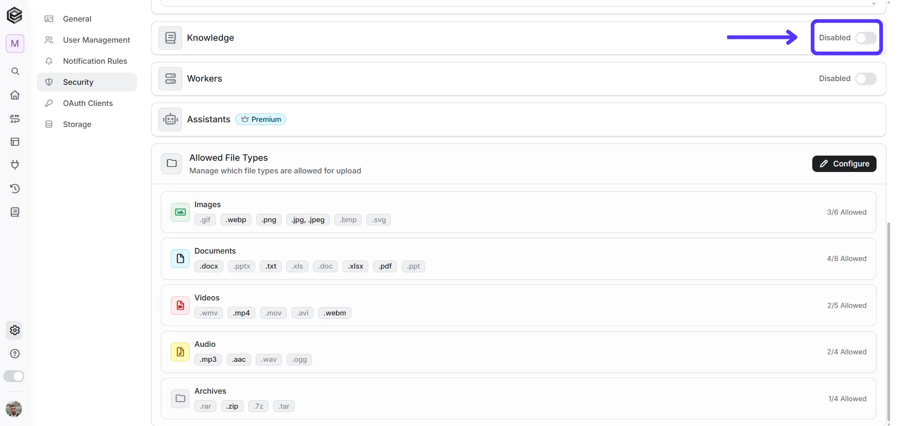900x426 pixels.
Task: Click the .mp4 video type chip
Action: [x=241, y=313]
